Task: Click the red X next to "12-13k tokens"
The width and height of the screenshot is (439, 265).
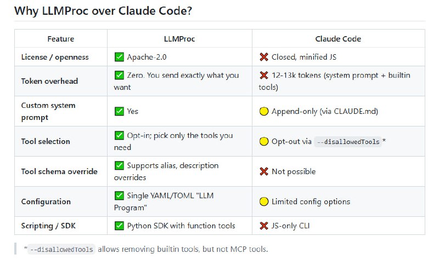Action: (x=264, y=76)
